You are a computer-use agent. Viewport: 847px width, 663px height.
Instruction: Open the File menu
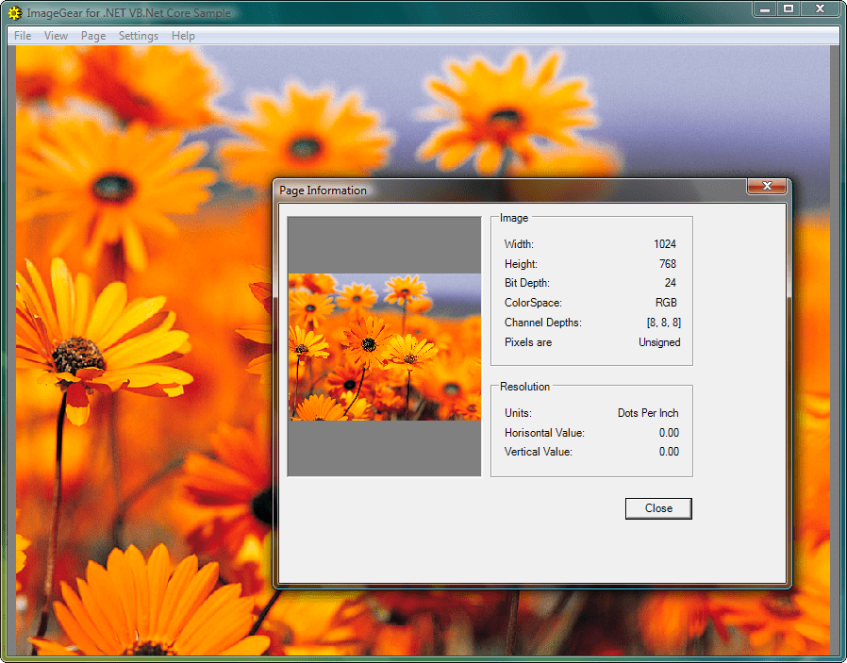(x=22, y=35)
